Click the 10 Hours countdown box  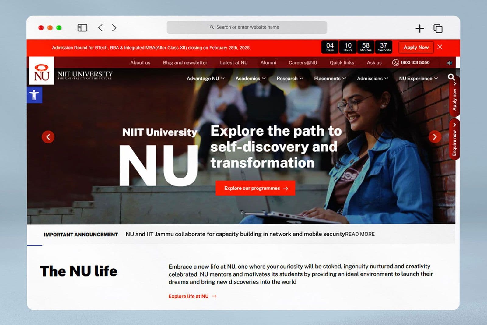348,47
